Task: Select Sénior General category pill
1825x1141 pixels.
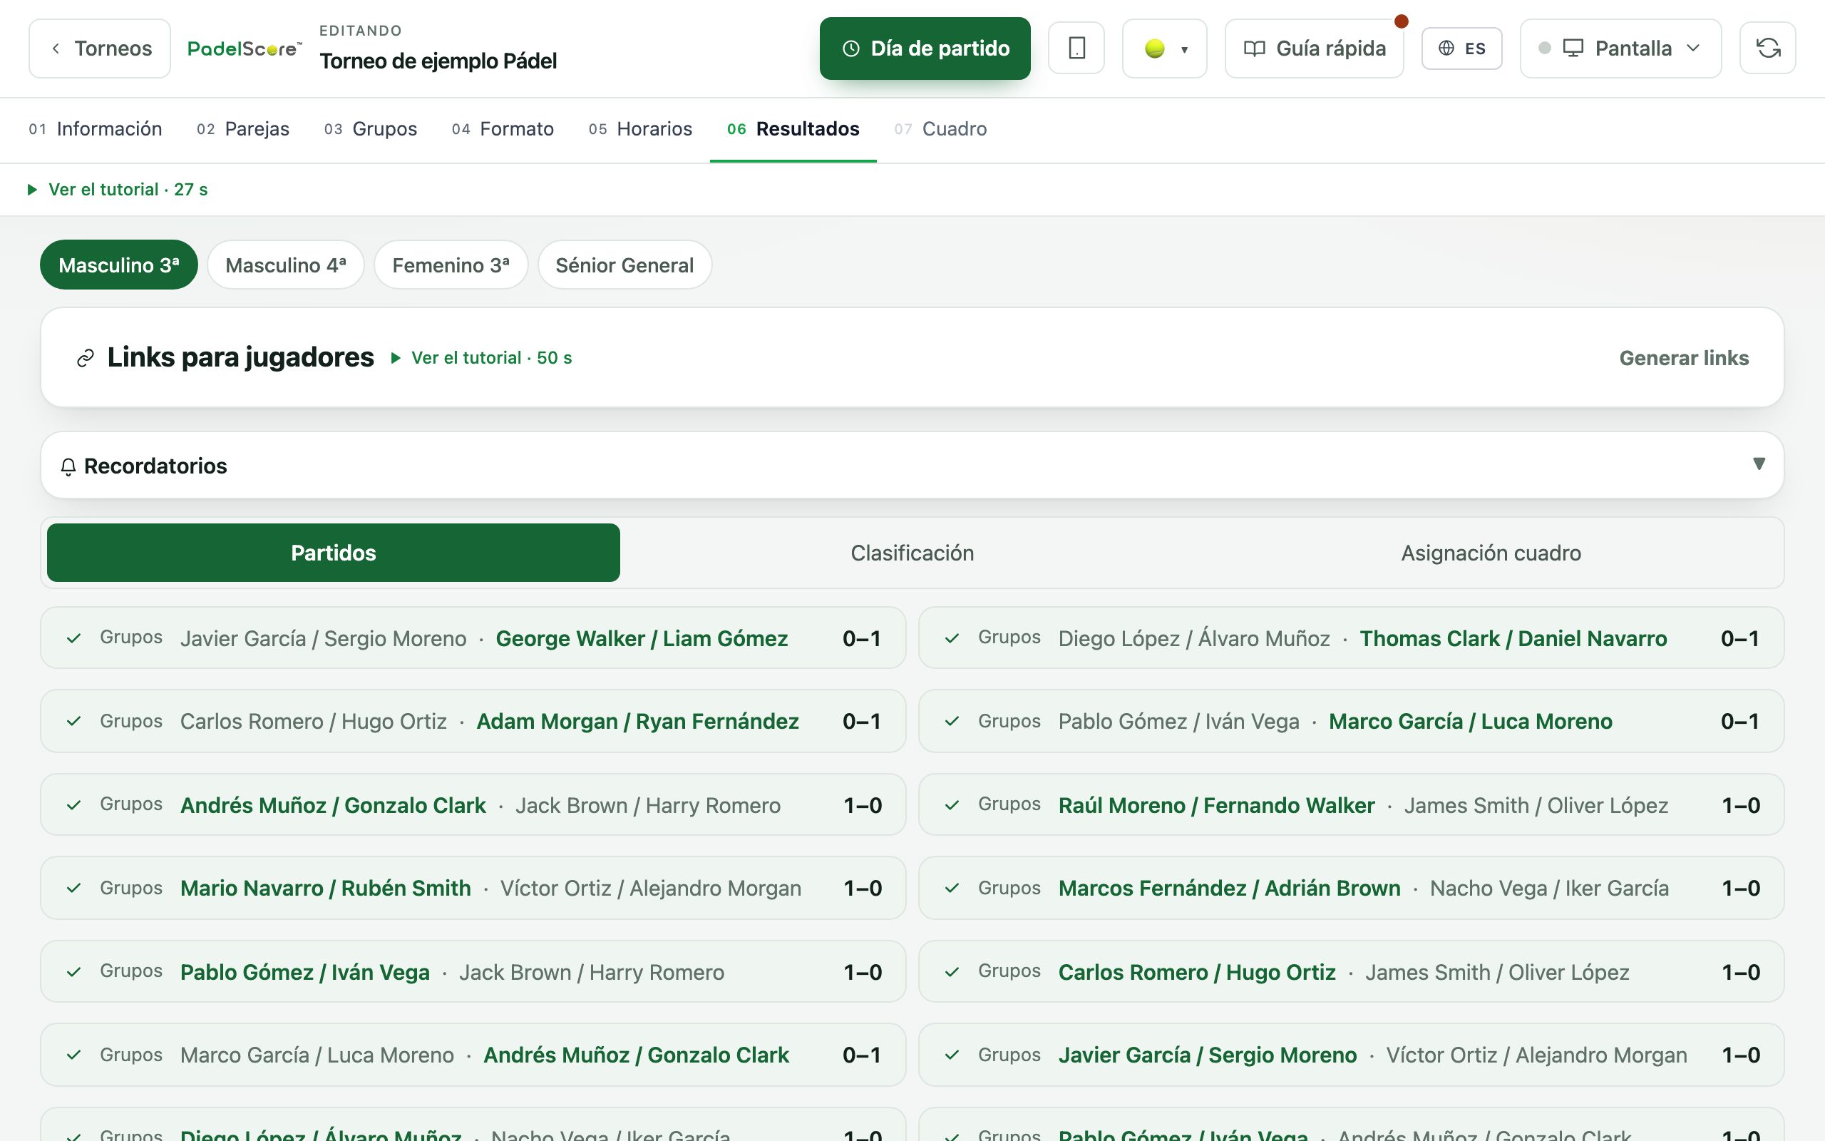Action: point(624,265)
